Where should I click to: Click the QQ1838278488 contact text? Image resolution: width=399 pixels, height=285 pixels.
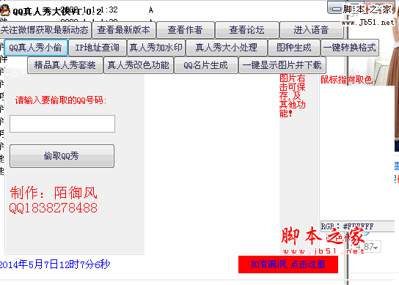pos(54,208)
